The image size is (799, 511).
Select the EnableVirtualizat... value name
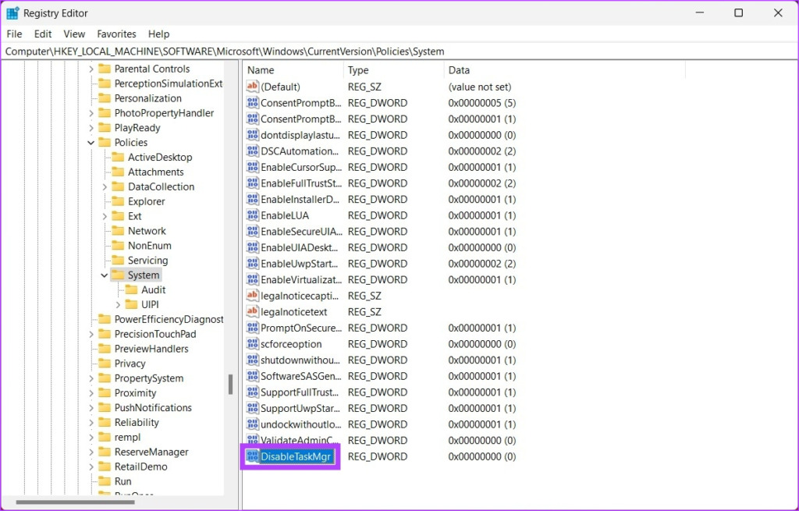(301, 280)
